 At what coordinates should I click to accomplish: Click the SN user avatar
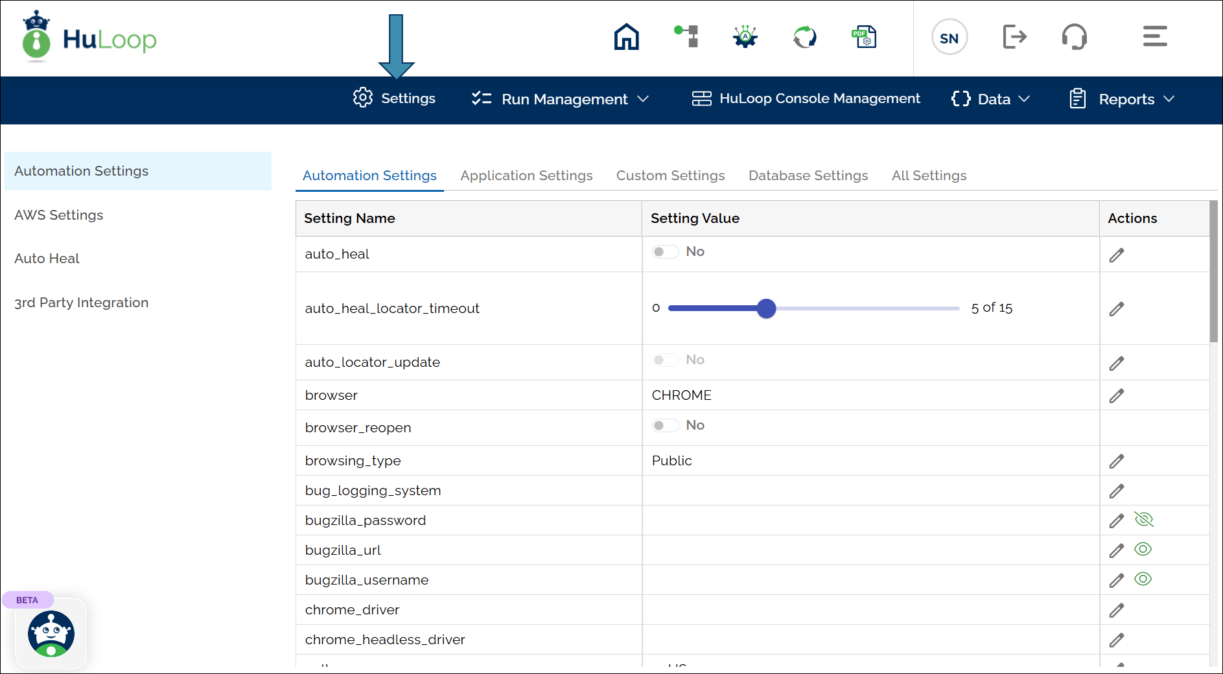pos(949,38)
